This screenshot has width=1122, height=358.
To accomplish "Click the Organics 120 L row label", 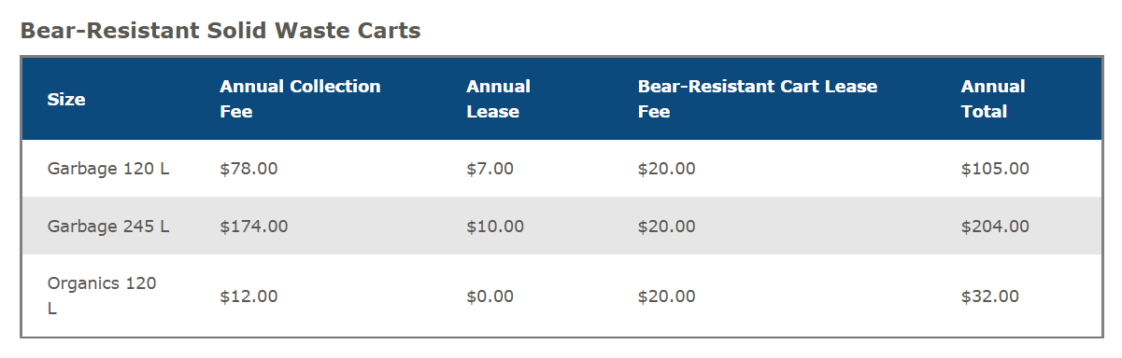I will coord(102,296).
